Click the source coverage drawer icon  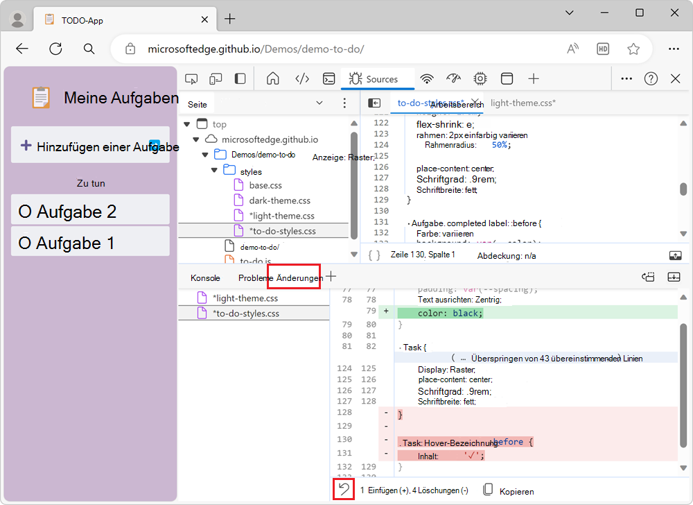point(675,255)
